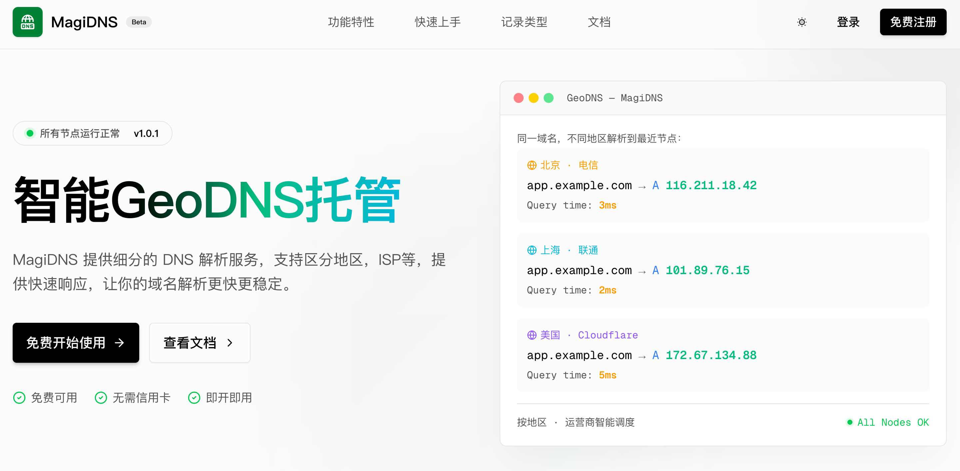Click the 登录 login link

coord(848,22)
